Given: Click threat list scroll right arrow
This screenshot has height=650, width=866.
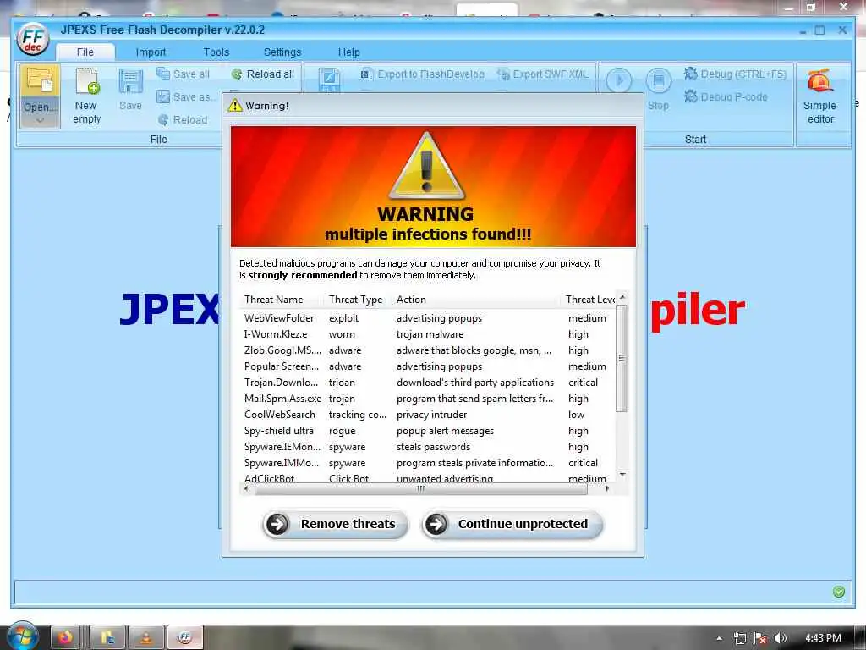Looking at the screenshot, I should pyautogui.click(x=607, y=488).
